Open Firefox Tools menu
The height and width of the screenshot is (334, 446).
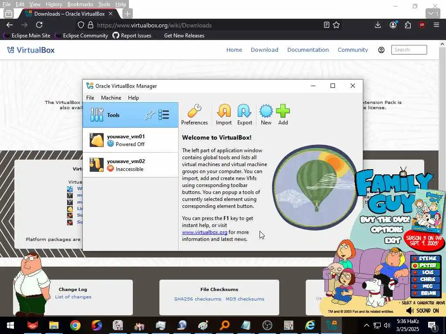point(104,4)
